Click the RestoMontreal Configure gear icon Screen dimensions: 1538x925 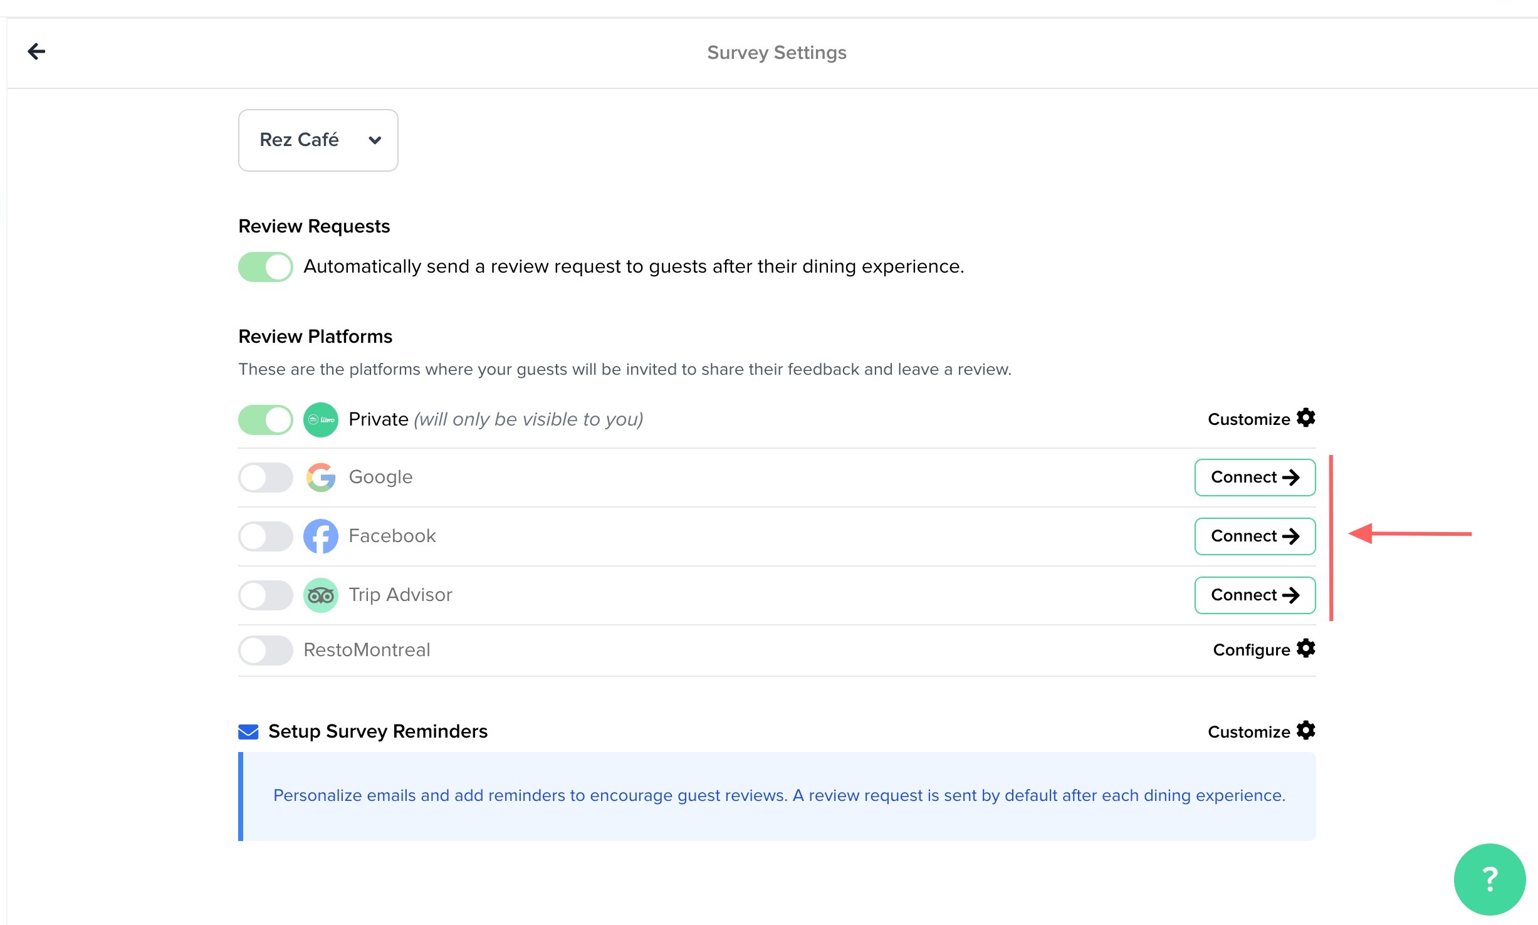pyautogui.click(x=1305, y=649)
